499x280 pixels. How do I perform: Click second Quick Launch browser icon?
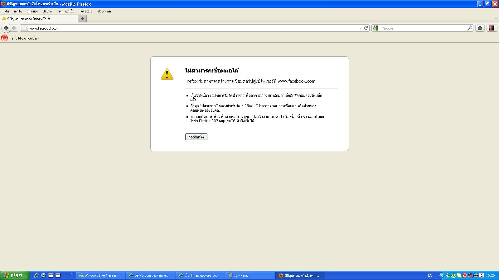click(x=43, y=275)
